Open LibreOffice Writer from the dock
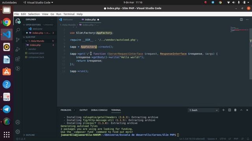Image resolution: width=252 pixels, height=141 pixels. pos(7,60)
